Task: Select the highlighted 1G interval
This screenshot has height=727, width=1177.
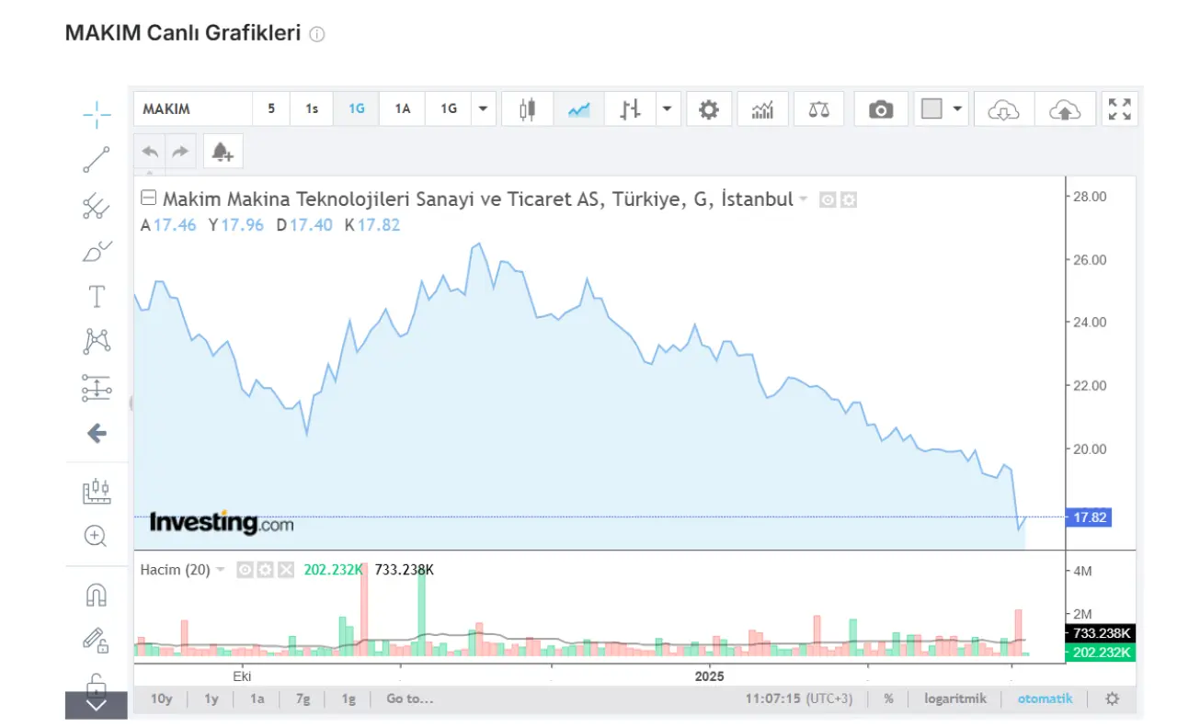Action: pos(357,108)
